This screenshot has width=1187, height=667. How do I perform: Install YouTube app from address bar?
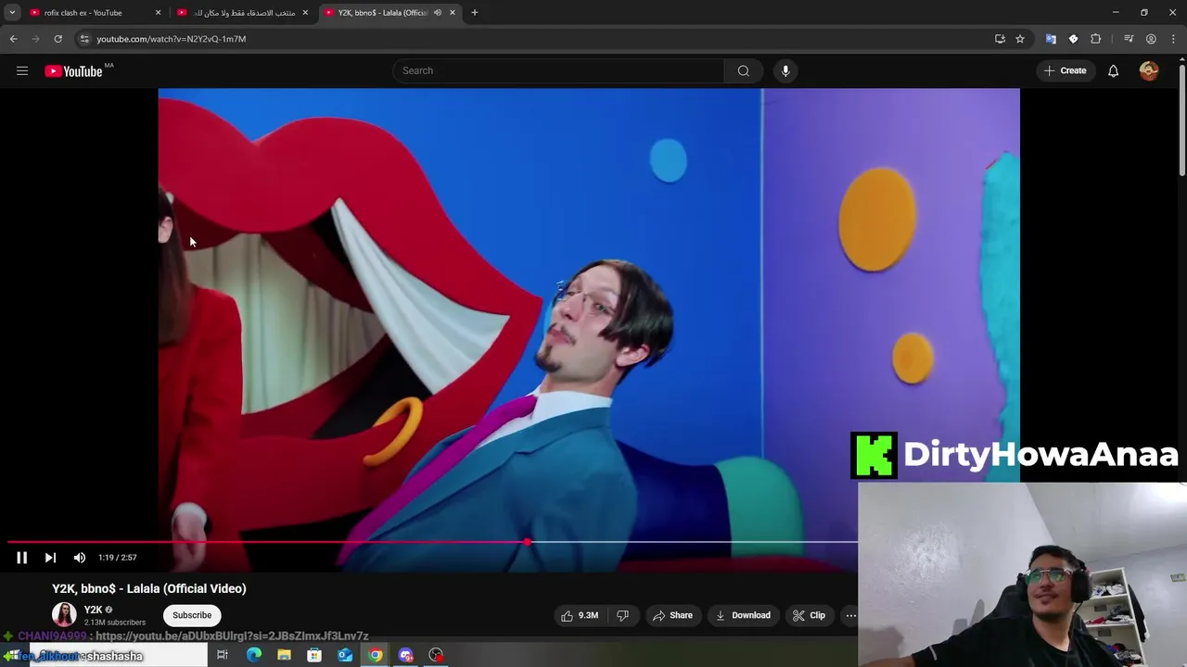click(x=1000, y=39)
